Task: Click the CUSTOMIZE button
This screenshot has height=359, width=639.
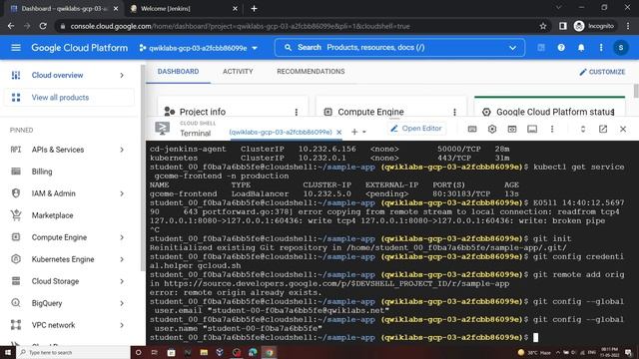Action: point(602,72)
